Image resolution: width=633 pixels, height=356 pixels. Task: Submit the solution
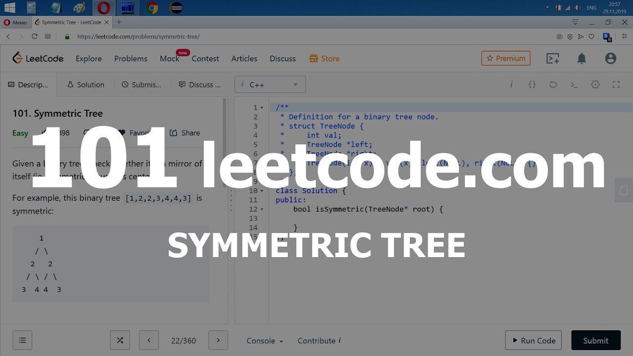point(595,340)
